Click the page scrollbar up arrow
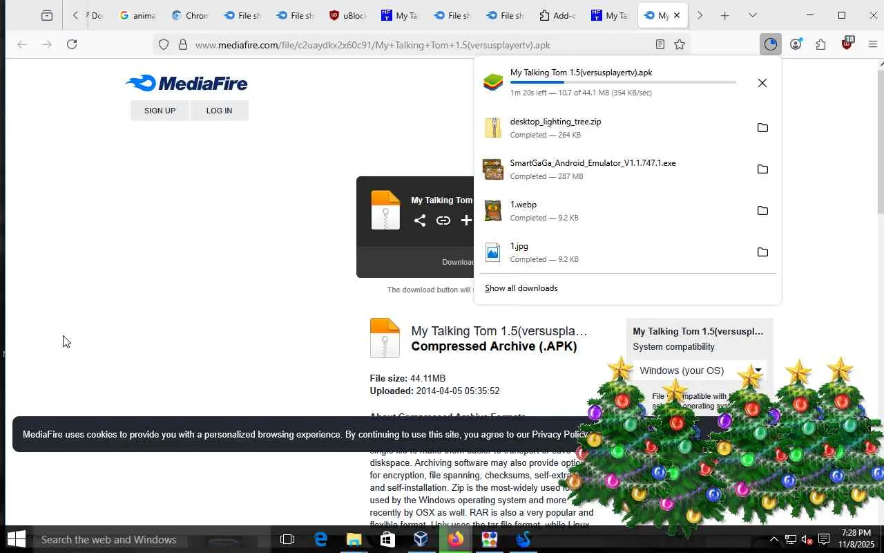This screenshot has width=884, height=553. [881, 64]
